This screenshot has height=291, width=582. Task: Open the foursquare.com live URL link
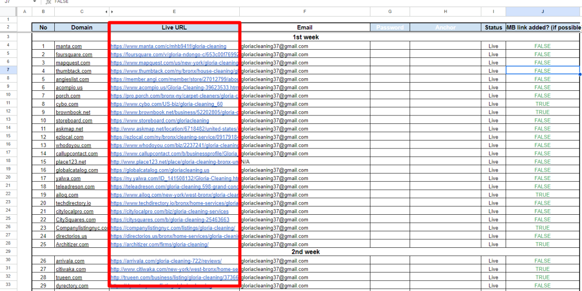[x=174, y=55]
